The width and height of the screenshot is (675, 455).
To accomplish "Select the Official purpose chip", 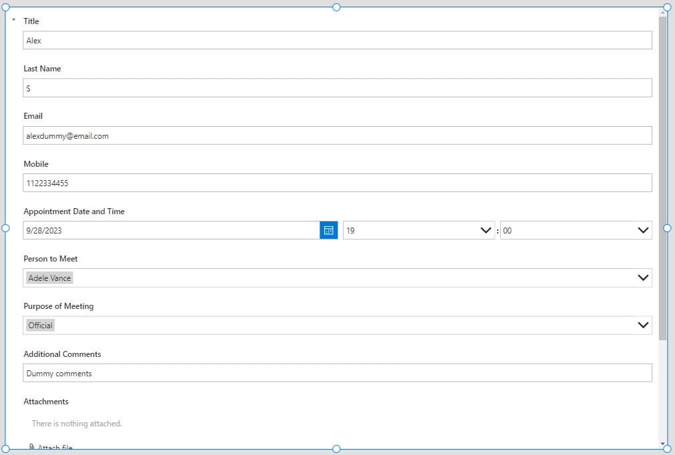I will [x=41, y=325].
